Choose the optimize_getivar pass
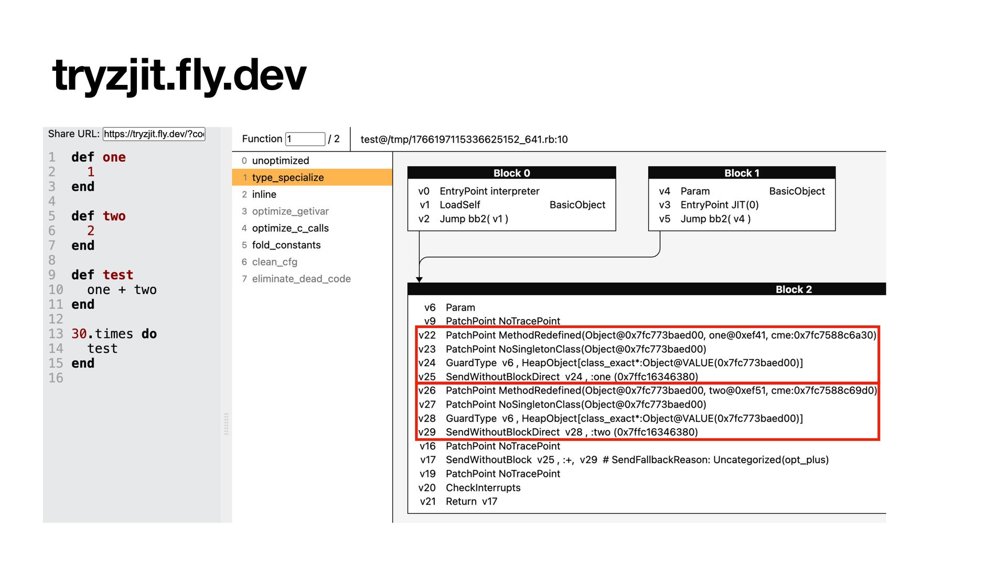1007x566 pixels. [290, 211]
